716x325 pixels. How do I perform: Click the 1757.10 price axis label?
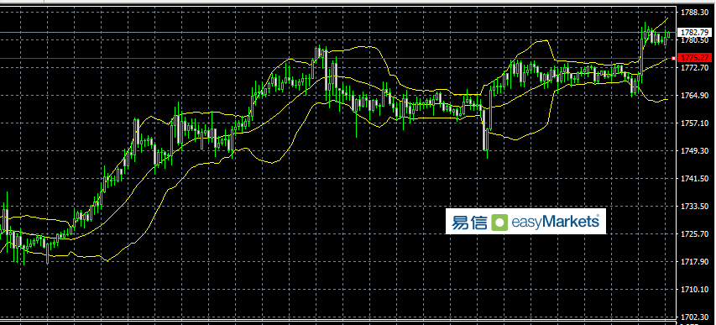(x=694, y=123)
